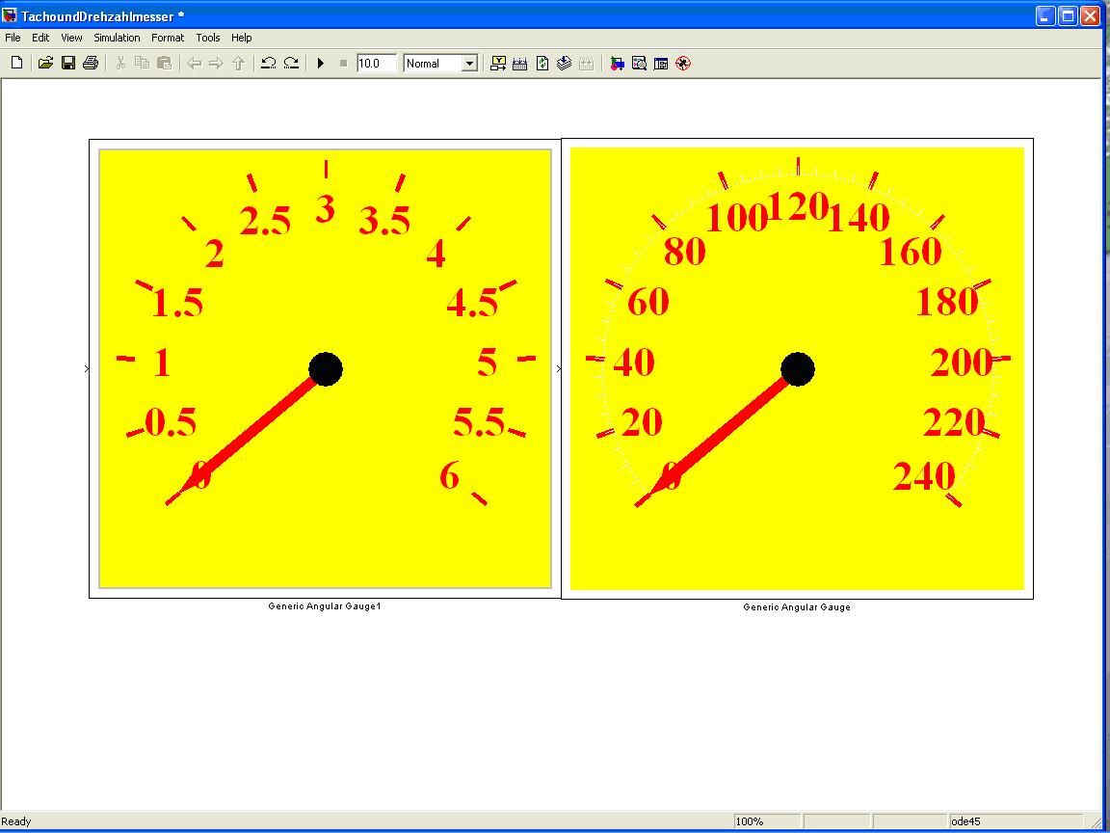Save the model using the floppy disk icon
Viewport: 1110px width, 833px height.
click(x=68, y=64)
